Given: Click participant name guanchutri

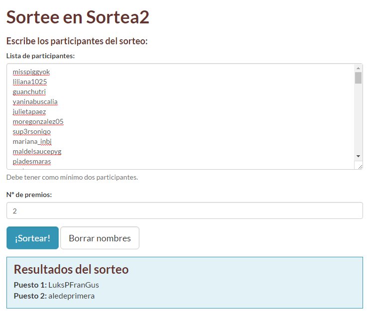Looking at the screenshot, I should (x=29, y=92).
